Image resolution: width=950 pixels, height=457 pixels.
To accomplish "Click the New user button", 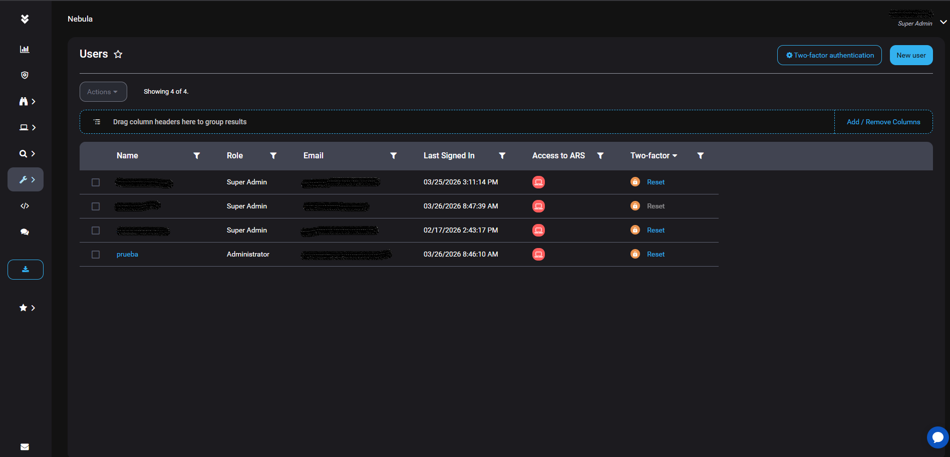I will [x=911, y=55].
